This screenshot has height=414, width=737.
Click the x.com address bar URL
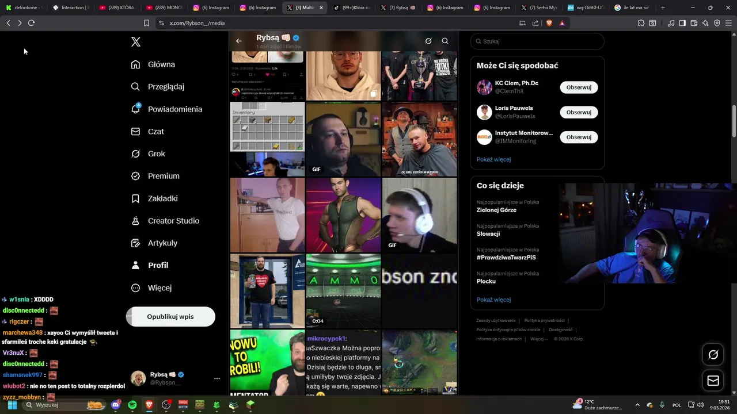(197, 23)
